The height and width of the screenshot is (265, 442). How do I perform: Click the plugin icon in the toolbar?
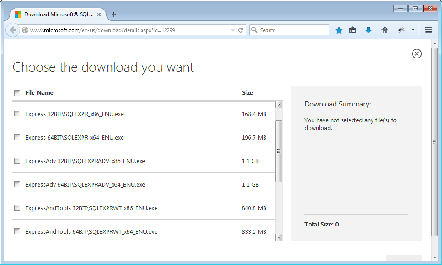coord(401,30)
